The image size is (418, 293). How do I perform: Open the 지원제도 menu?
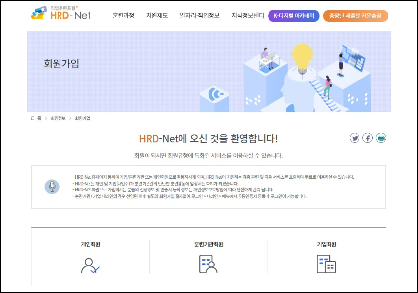click(157, 15)
